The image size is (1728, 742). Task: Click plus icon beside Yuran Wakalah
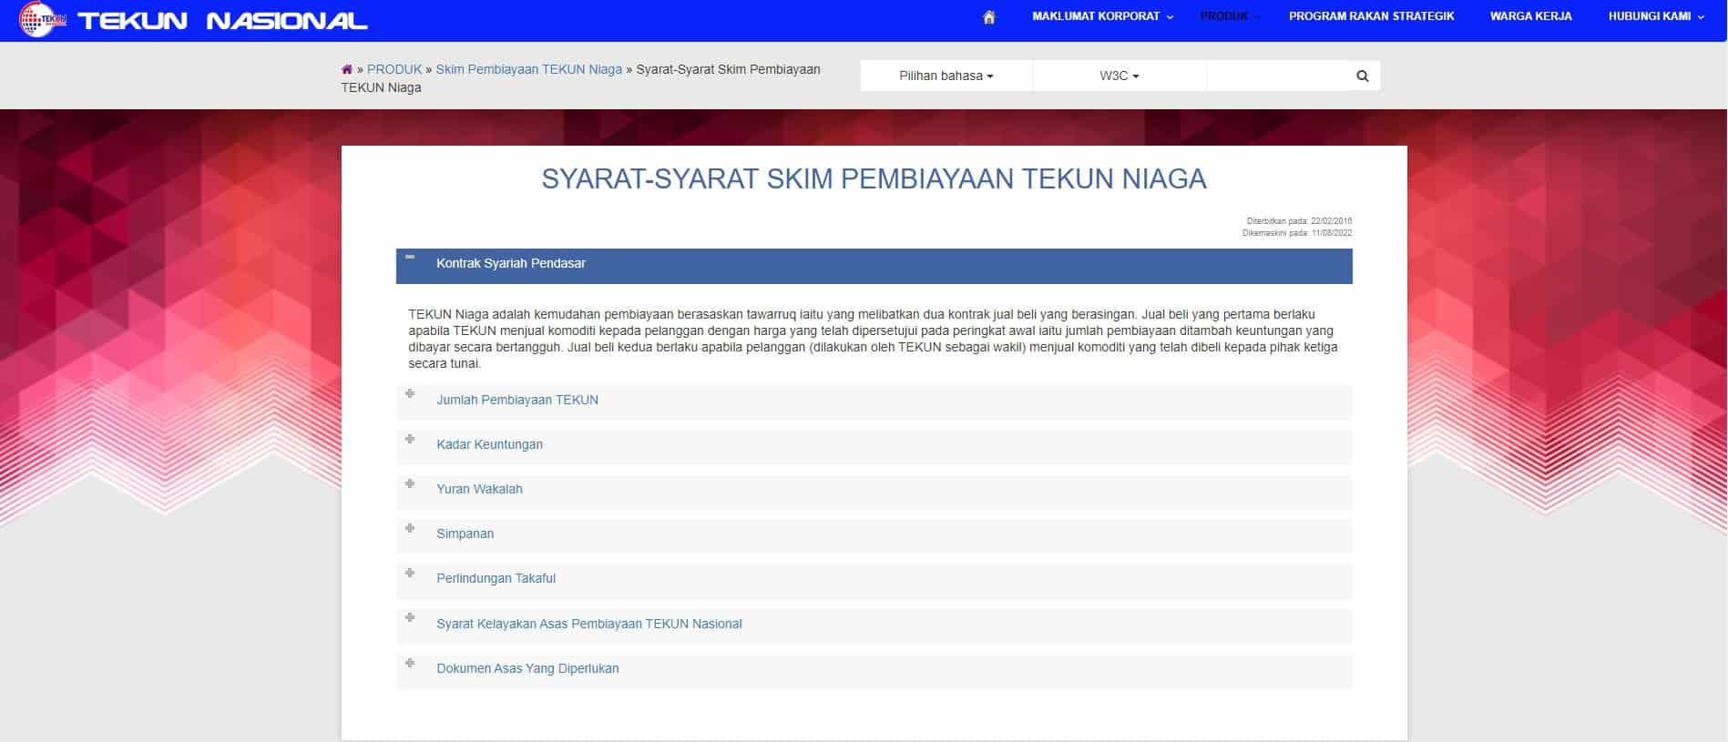click(x=410, y=483)
